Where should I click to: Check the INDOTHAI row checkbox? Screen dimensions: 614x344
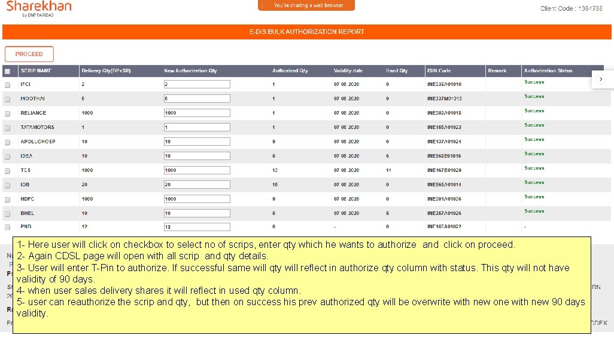pyautogui.click(x=7, y=99)
